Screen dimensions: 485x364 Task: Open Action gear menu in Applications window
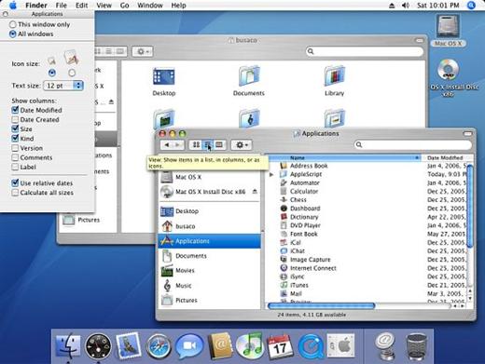242,145
